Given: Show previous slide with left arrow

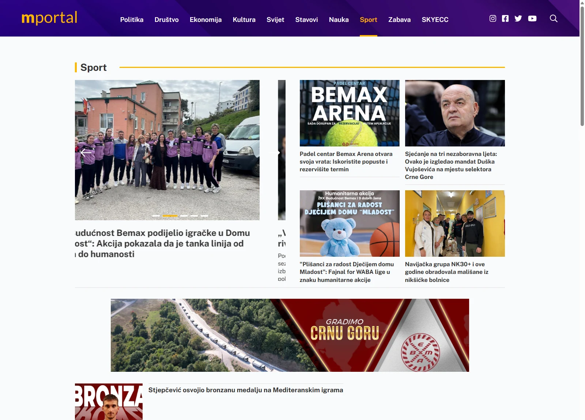Looking at the screenshot, I should coord(86,153).
